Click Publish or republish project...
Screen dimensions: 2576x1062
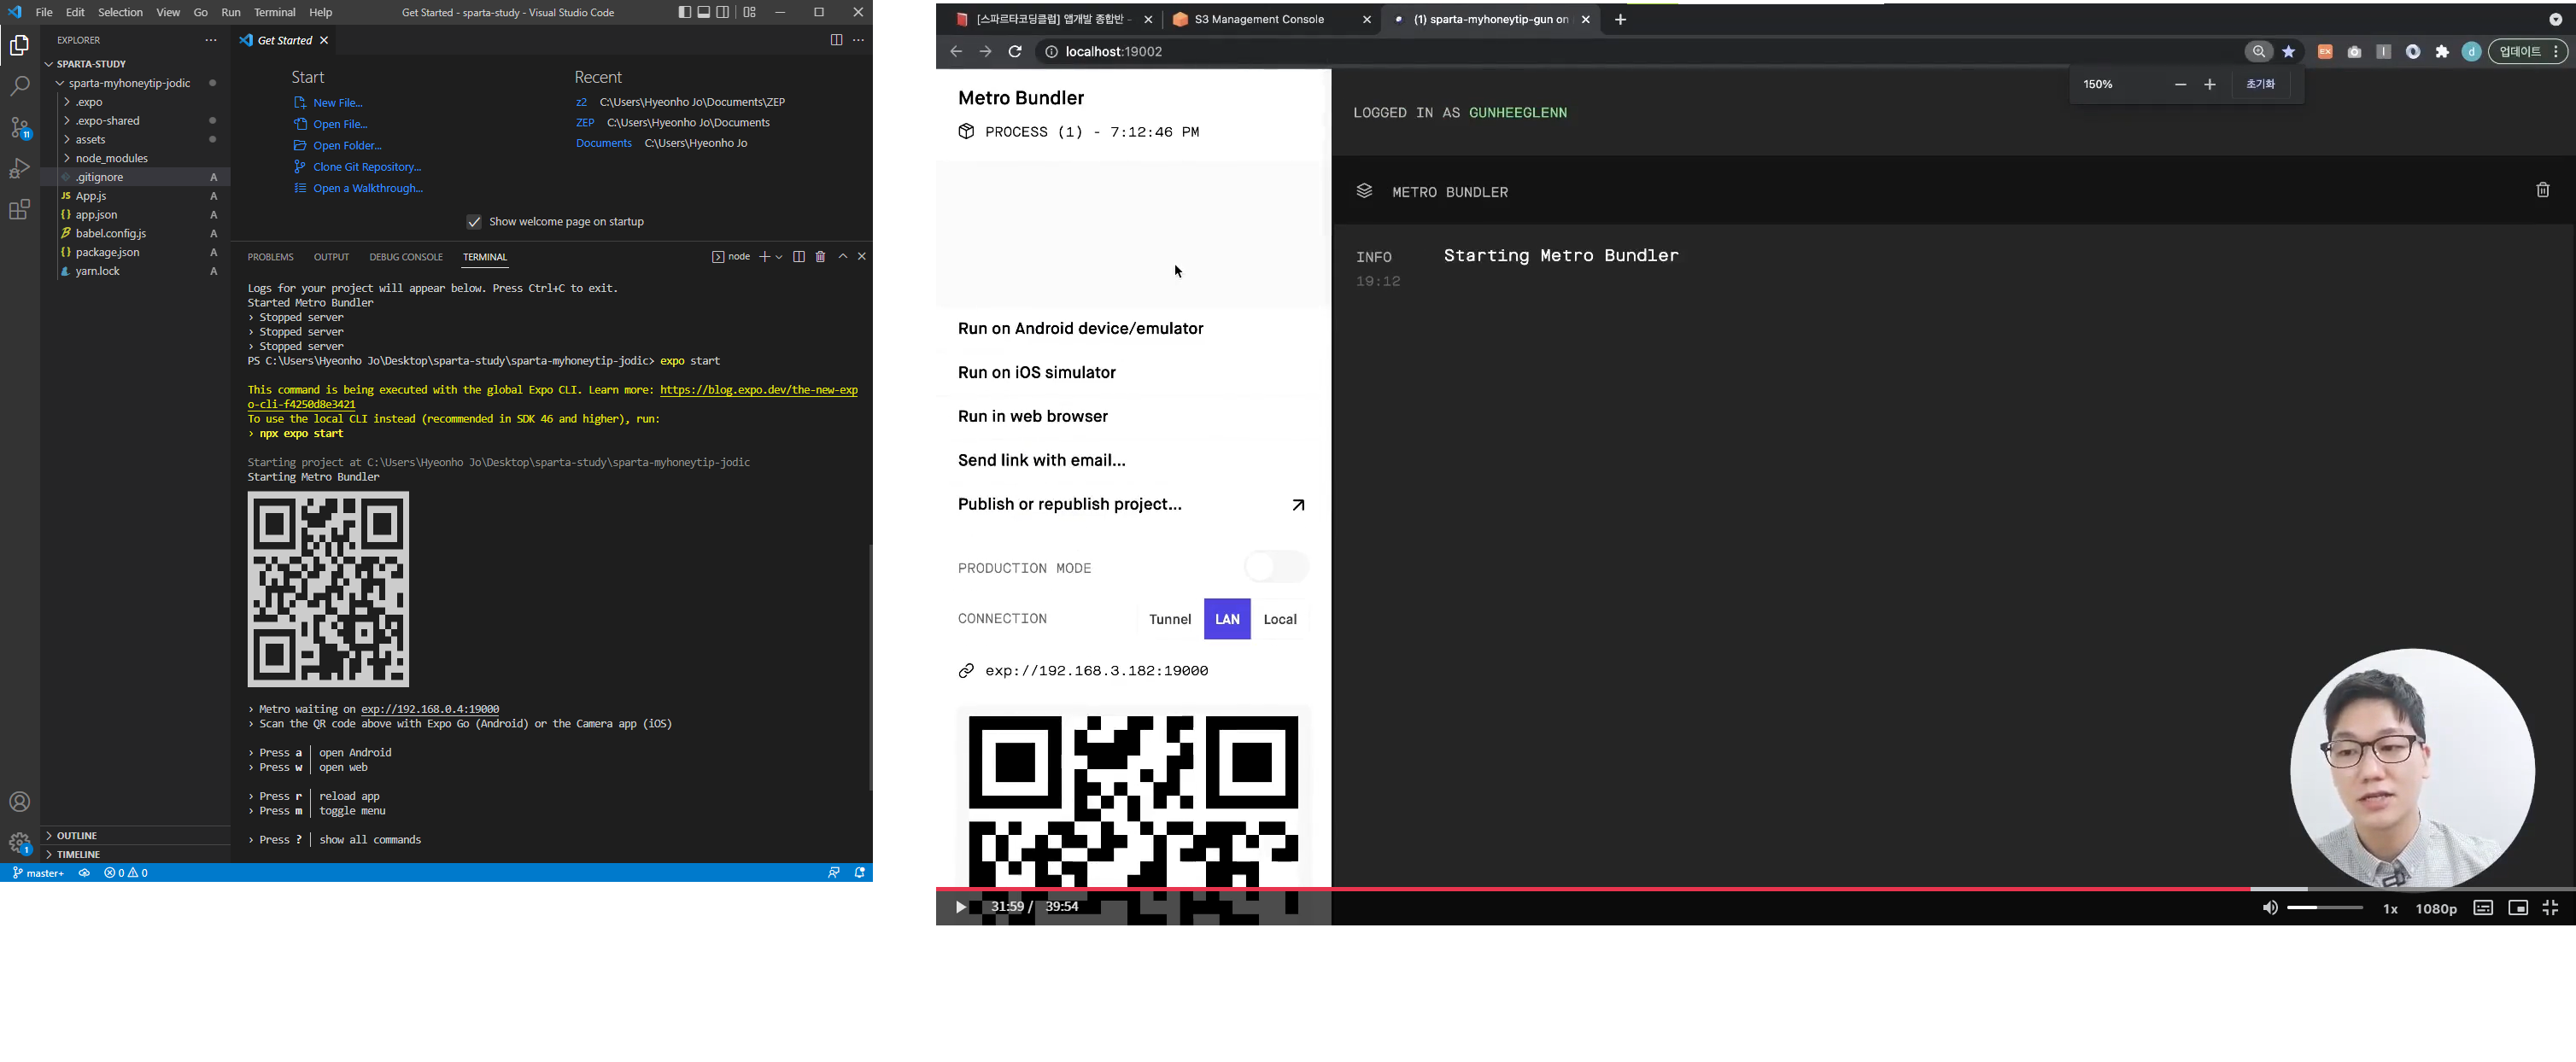[1069, 505]
